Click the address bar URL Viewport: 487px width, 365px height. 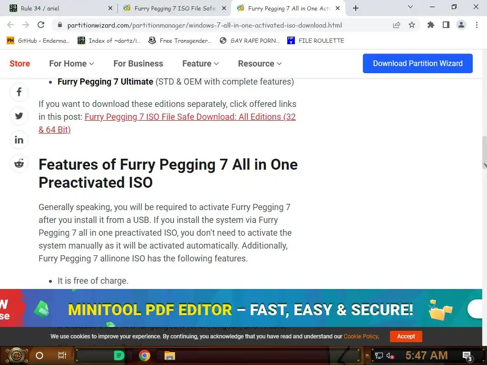tap(205, 25)
